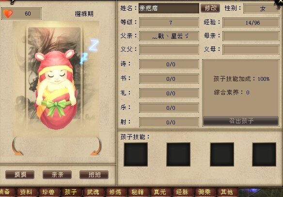283x197 pixels.
Task: Open the 骑乘 tab
Action: click(x=204, y=192)
